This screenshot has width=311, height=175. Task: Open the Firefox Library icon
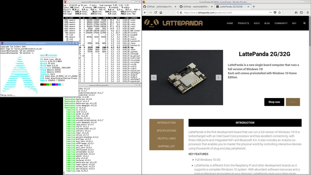coord(296,12)
